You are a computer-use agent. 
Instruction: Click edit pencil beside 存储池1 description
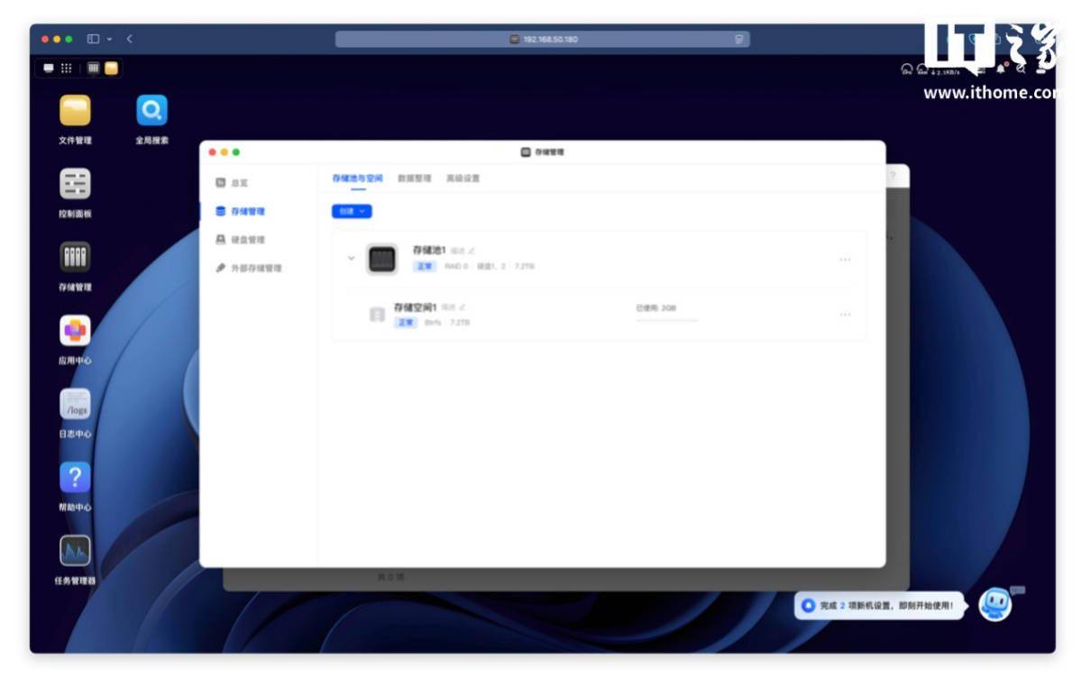pyautogui.click(x=472, y=251)
